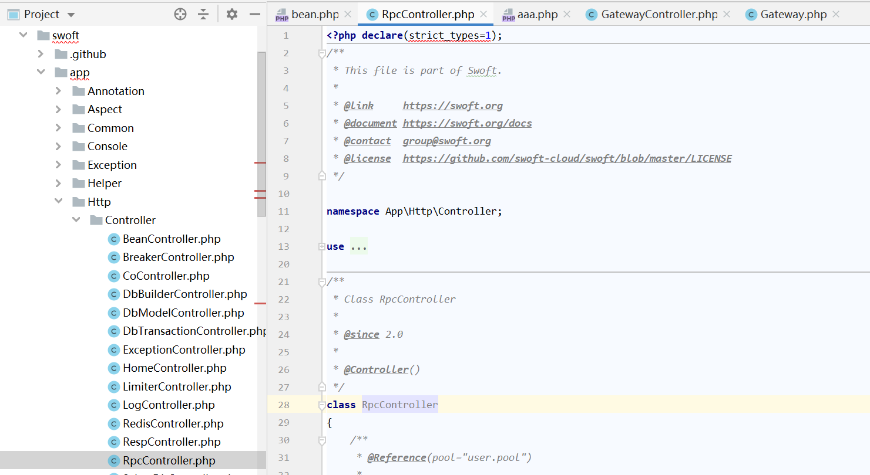
Task: Expand the collapsed use imports at line 13
Action: click(322, 247)
